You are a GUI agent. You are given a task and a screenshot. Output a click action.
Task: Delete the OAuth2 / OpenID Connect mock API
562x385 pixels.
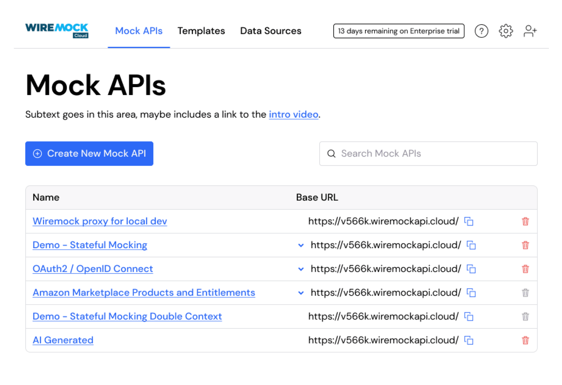click(525, 269)
